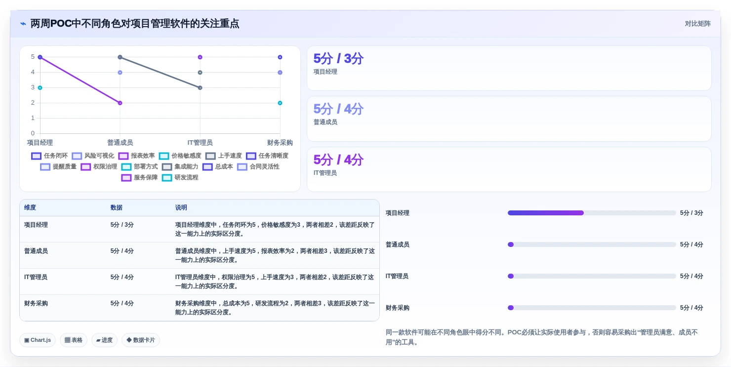The width and height of the screenshot is (731, 367).
Task: Click the gray point at IT管理员 value 3
Action: [x=200, y=87]
